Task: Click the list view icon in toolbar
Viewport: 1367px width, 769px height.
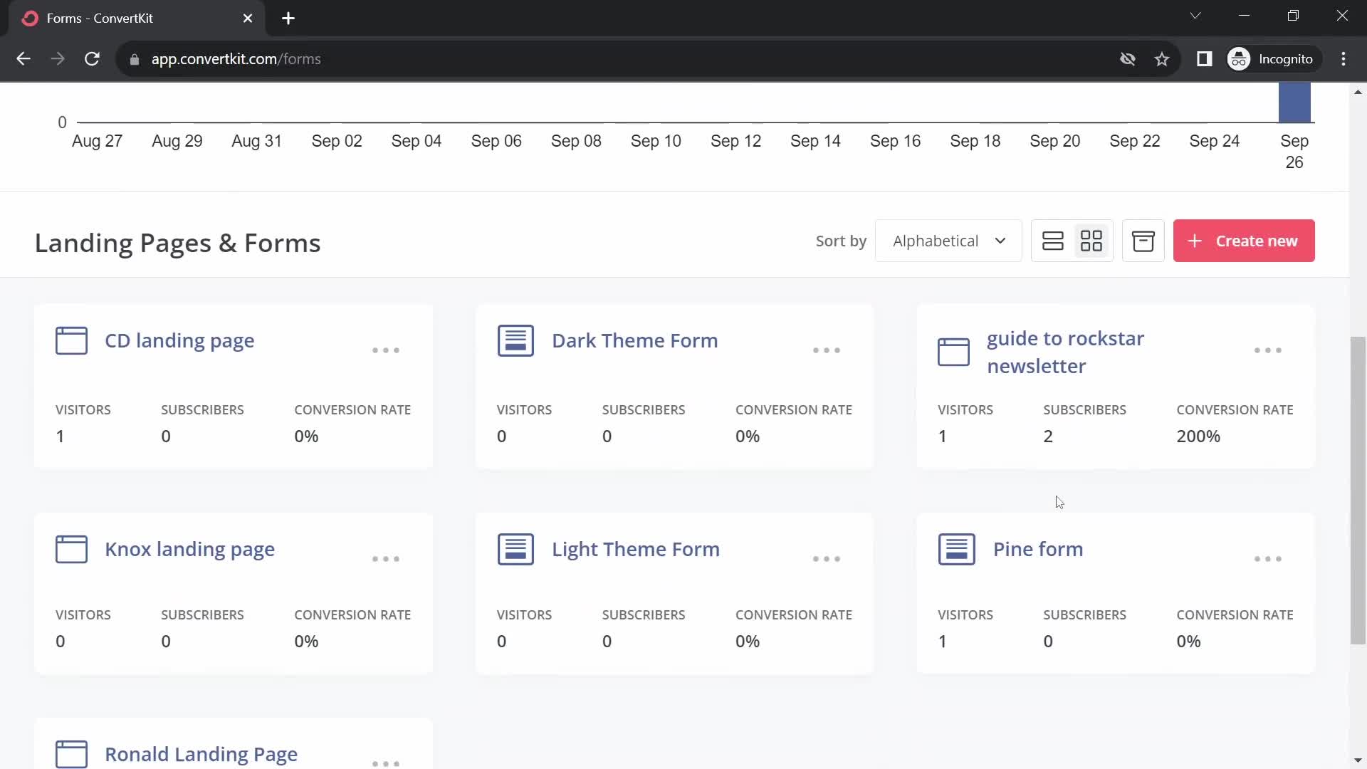Action: coord(1052,241)
